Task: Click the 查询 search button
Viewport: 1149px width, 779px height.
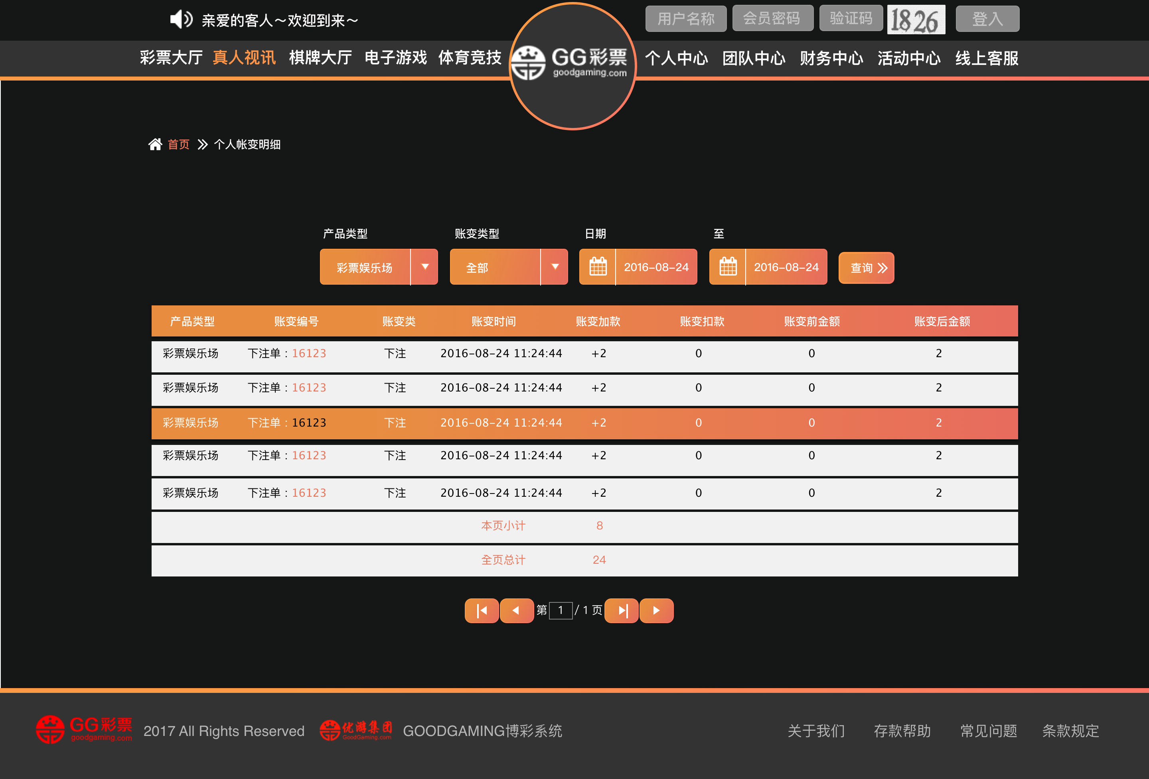Action: pos(866,268)
